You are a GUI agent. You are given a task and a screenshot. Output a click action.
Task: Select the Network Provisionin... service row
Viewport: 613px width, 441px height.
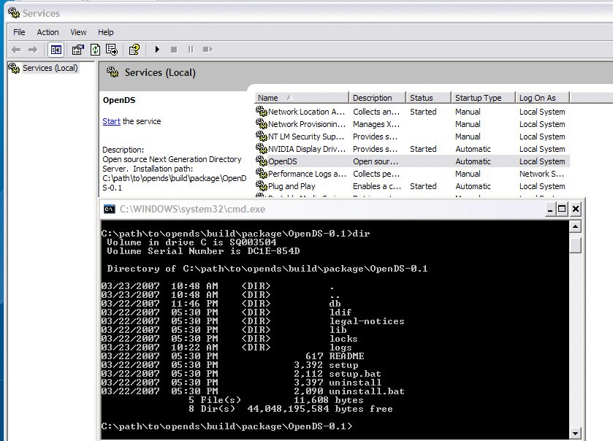point(412,124)
